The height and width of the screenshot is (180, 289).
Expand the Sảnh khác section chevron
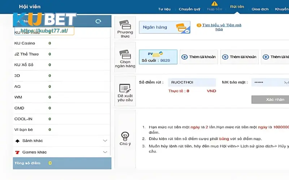point(105,141)
